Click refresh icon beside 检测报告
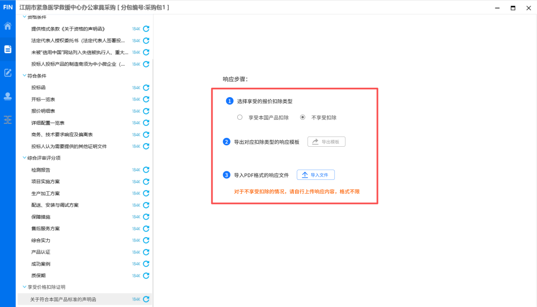This screenshot has height=307, width=537. 146,170
